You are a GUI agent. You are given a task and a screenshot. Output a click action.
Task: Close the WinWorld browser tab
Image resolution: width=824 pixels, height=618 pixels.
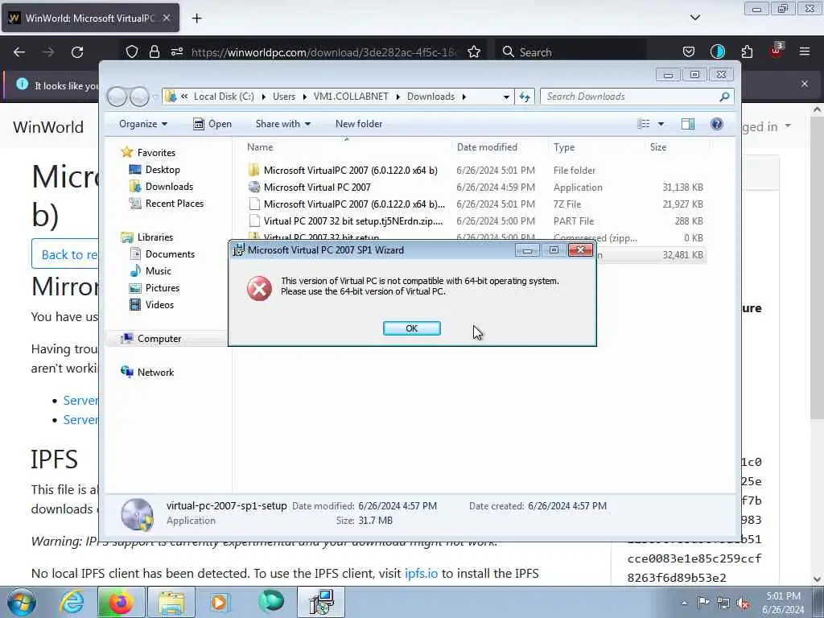tap(167, 18)
